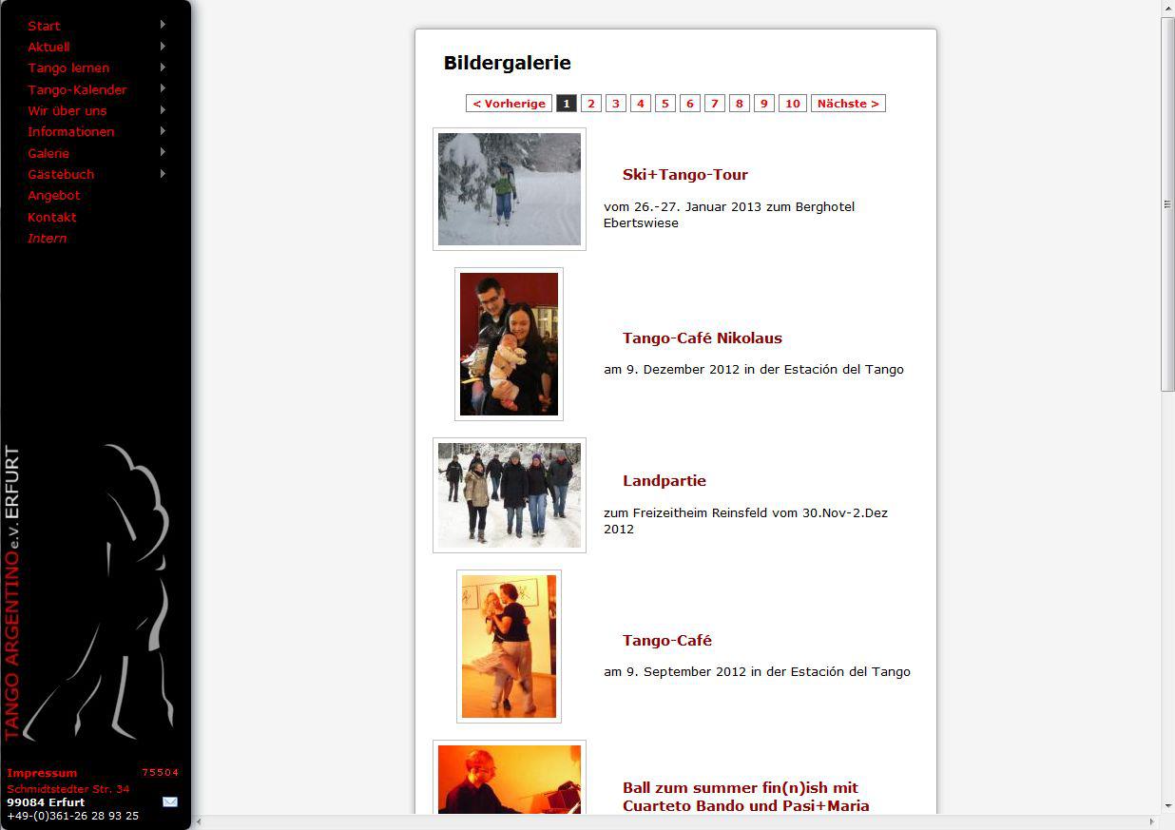Expand the Start menu arrow
The width and height of the screenshot is (1175, 830).
click(163, 25)
